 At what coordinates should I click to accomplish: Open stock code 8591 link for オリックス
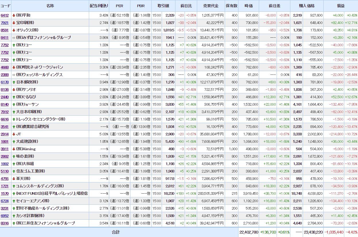coord(5,30)
